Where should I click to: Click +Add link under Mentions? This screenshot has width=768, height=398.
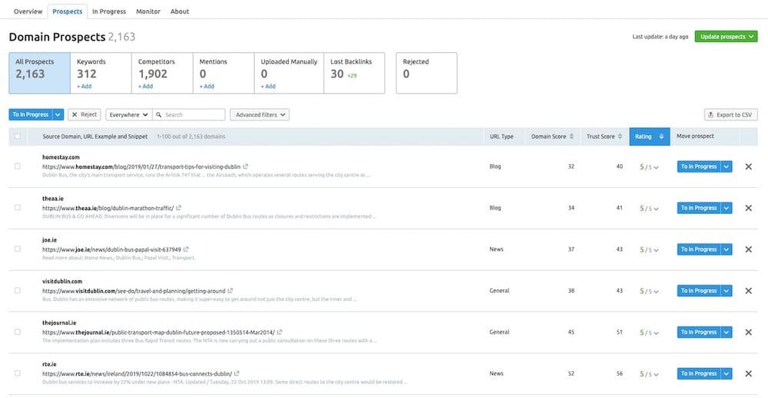point(207,87)
